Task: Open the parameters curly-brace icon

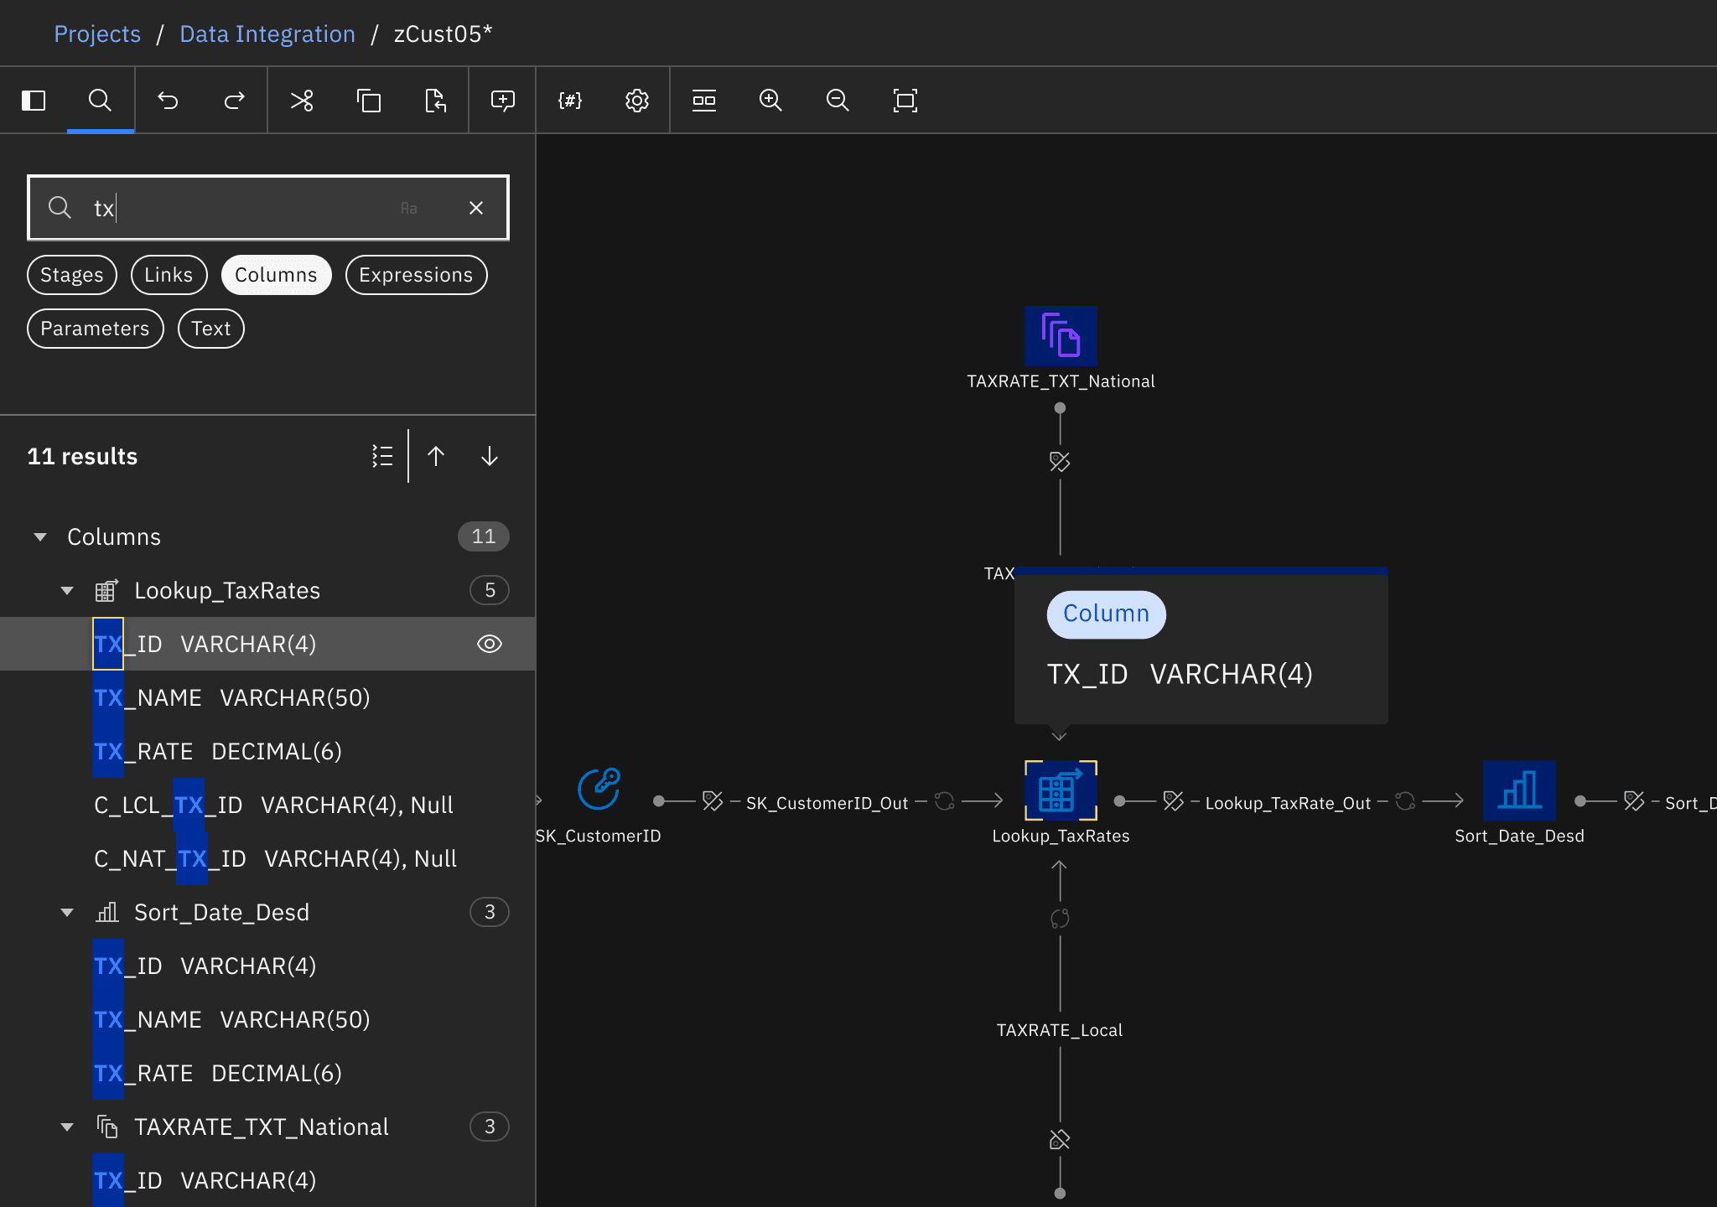Action: (x=570, y=101)
